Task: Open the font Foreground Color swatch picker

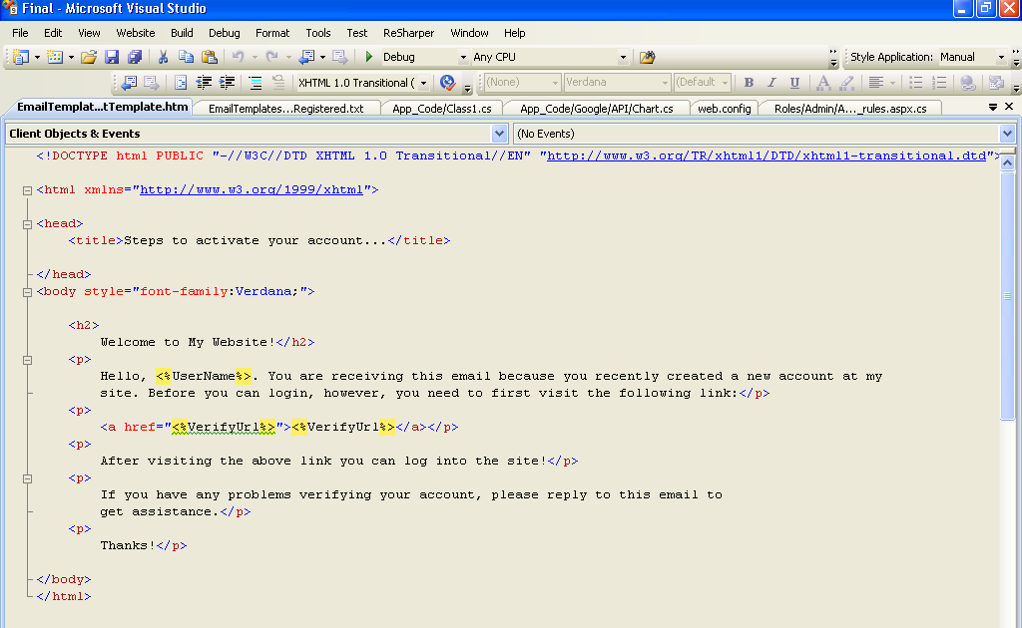Action: click(824, 83)
